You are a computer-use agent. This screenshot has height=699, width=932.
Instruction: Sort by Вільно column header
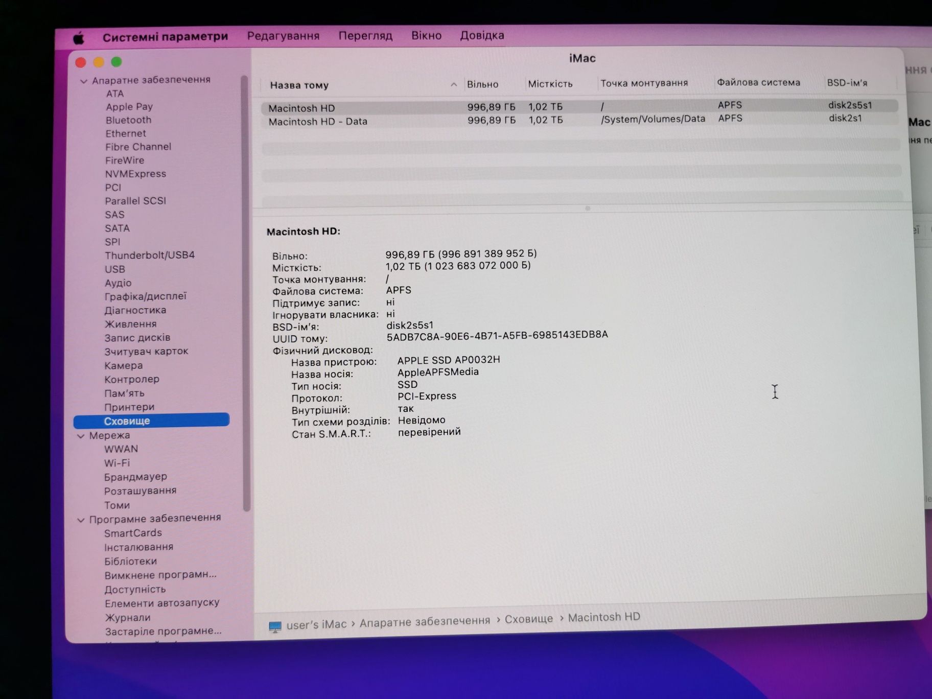coord(482,84)
